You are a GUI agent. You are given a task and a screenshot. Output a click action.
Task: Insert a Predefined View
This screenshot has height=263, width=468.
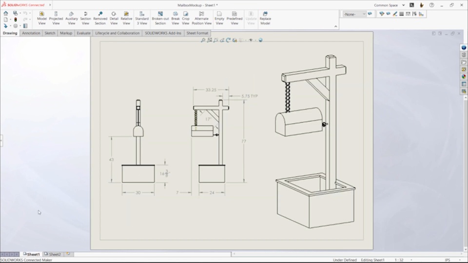pyautogui.click(x=234, y=18)
